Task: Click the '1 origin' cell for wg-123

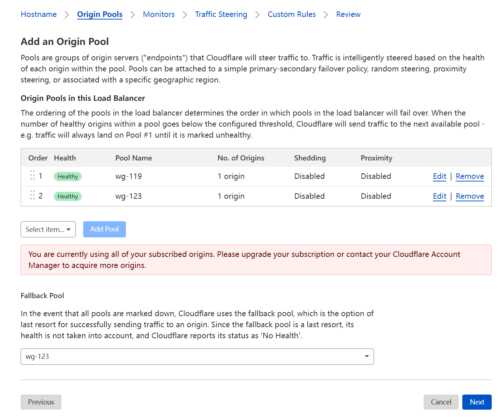Action: coord(231,196)
